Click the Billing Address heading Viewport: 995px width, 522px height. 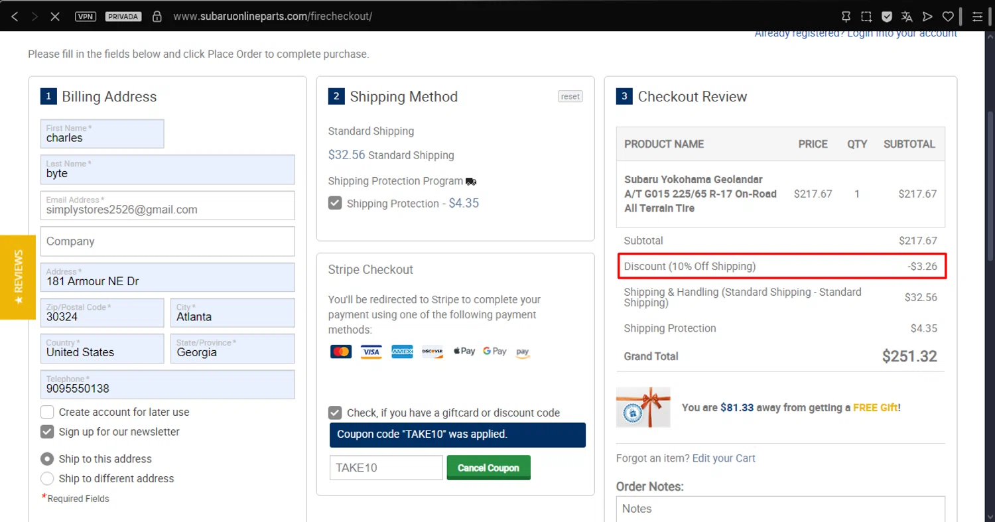coord(109,97)
